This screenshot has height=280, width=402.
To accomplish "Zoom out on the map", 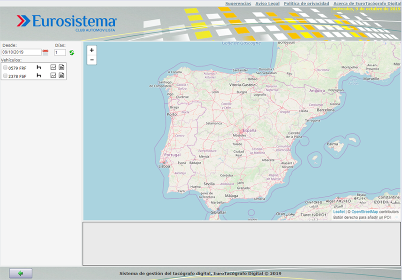I will (92, 60).
